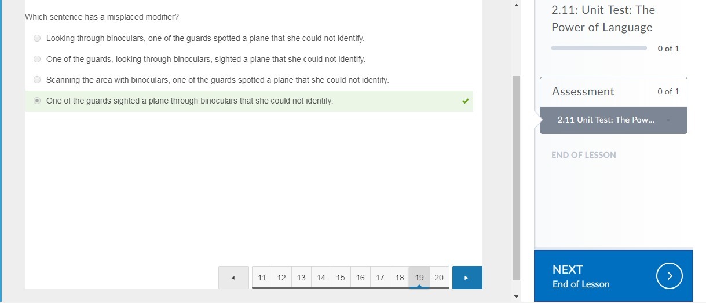Jump to question 20

pyautogui.click(x=439, y=278)
